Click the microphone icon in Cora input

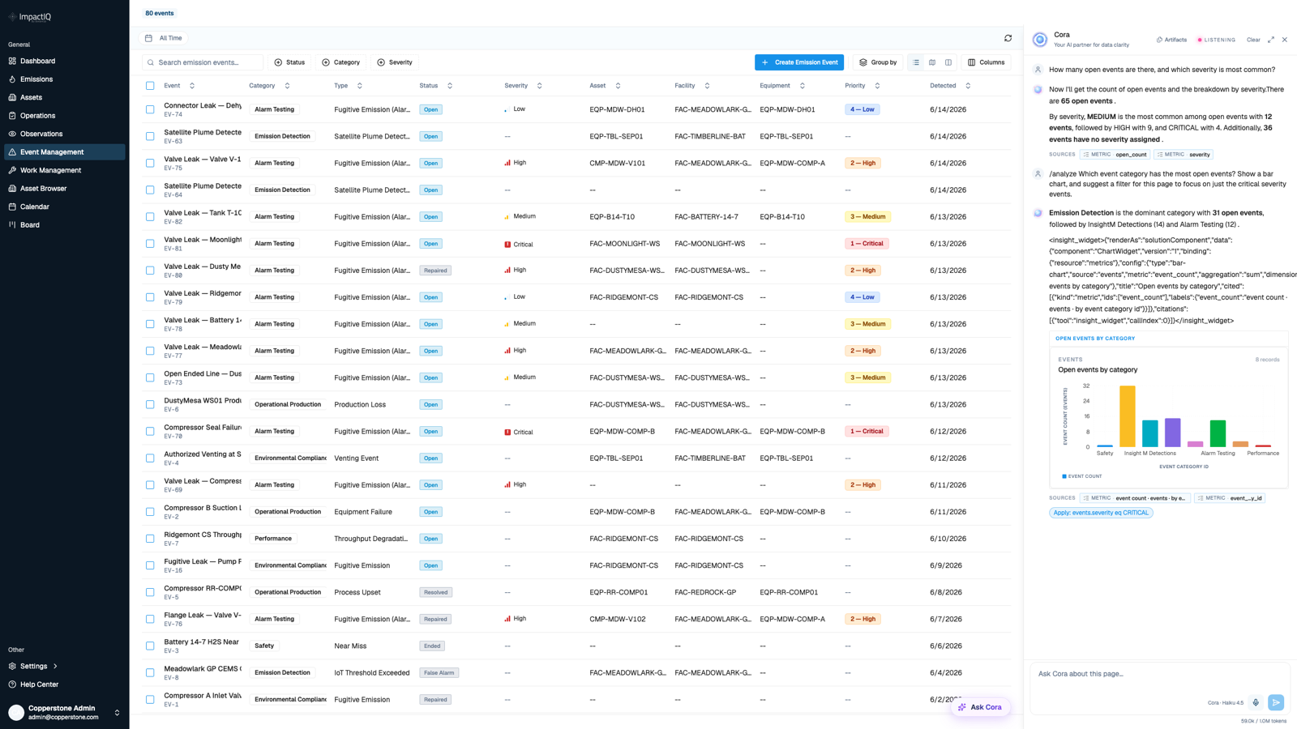pos(1256,702)
